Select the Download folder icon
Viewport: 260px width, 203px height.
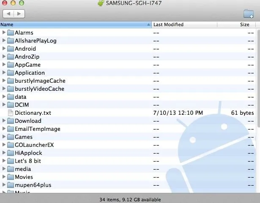click(11, 121)
